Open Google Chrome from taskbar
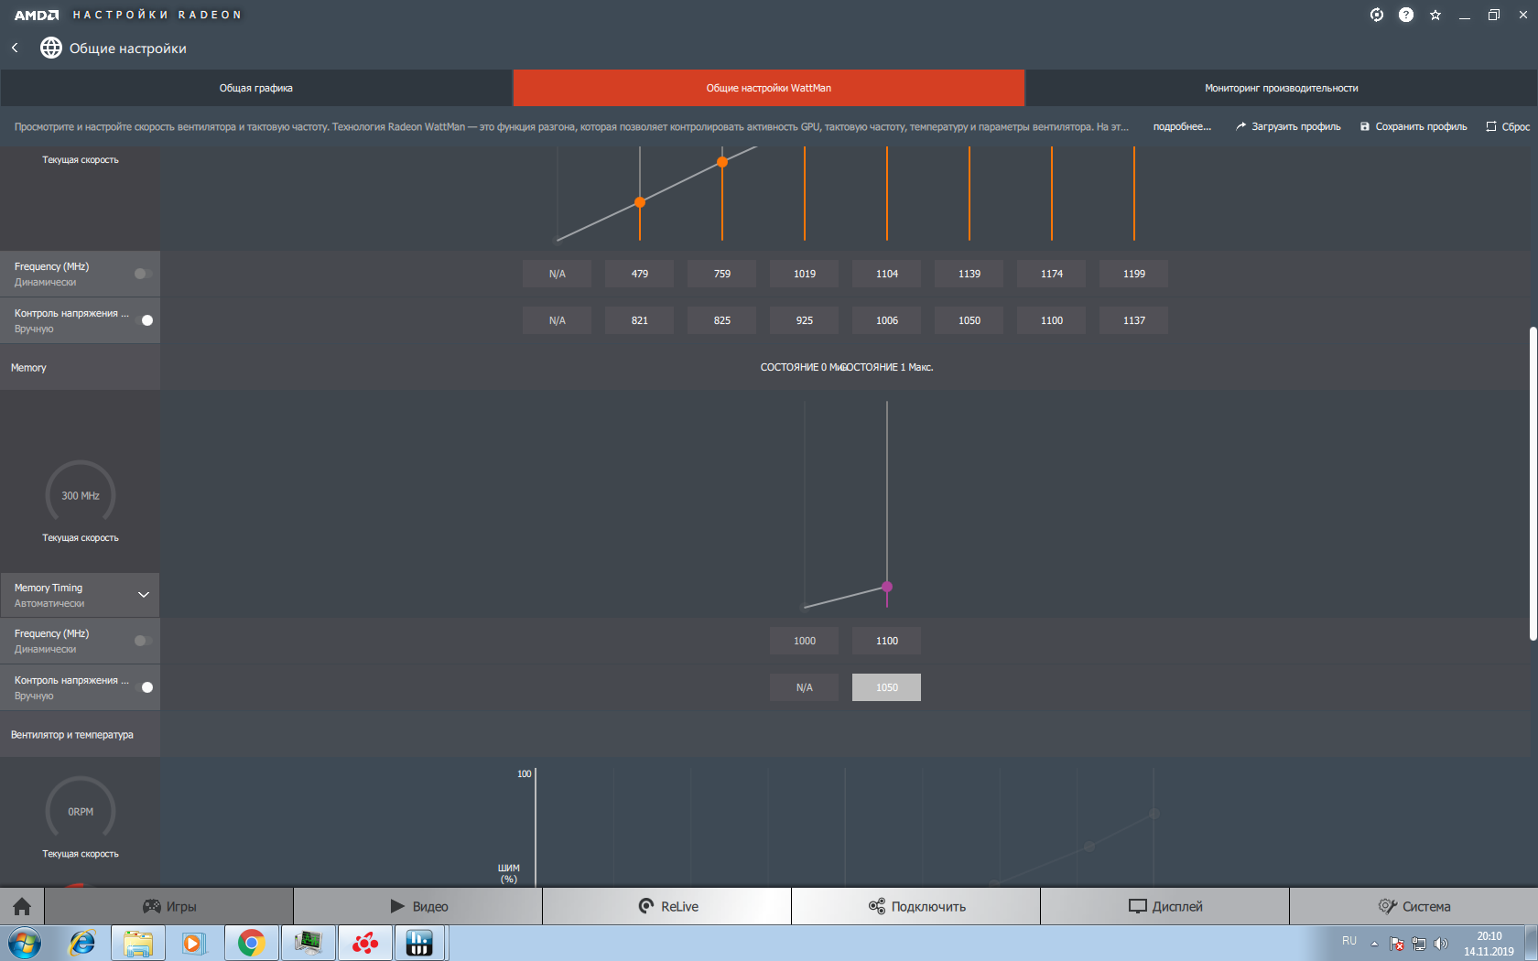 (251, 943)
